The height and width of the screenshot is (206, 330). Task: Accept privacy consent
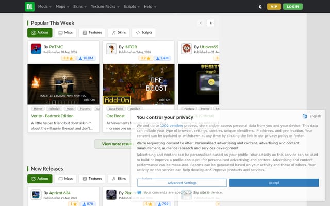274,183
